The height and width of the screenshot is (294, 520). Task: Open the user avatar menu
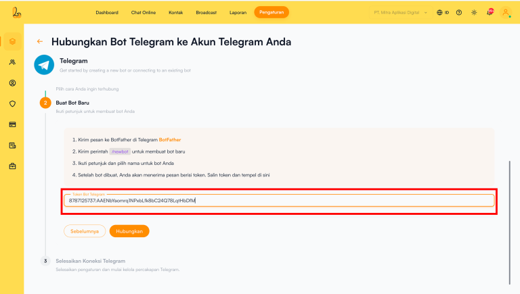(x=505, y=12)
